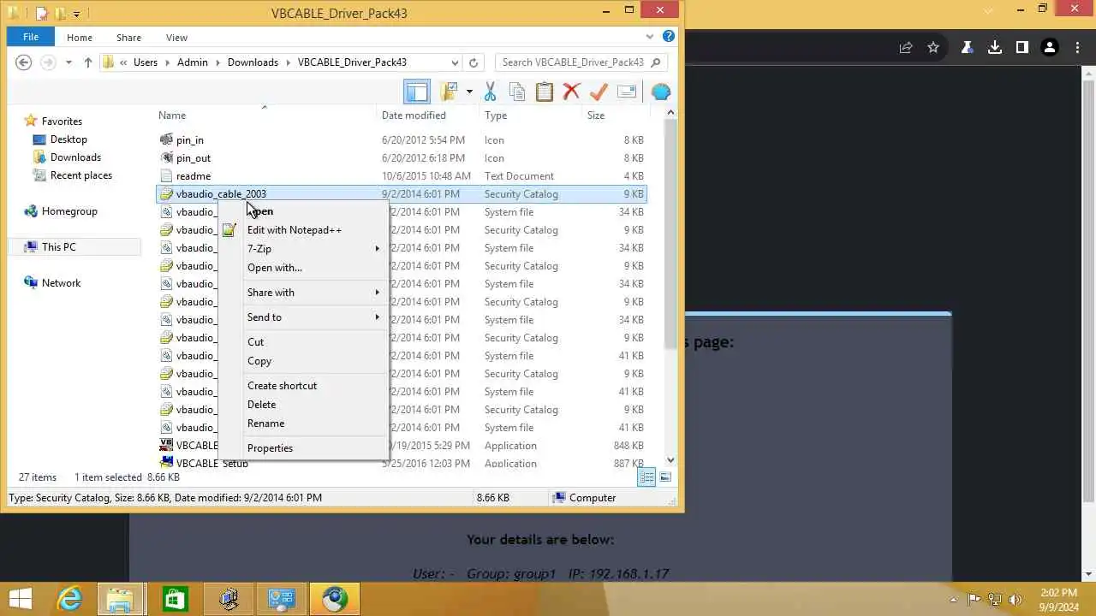Open the Share ribbon tab
Image resolution: width=1096 pixels, height=616 pixels.
click(129, 38)
